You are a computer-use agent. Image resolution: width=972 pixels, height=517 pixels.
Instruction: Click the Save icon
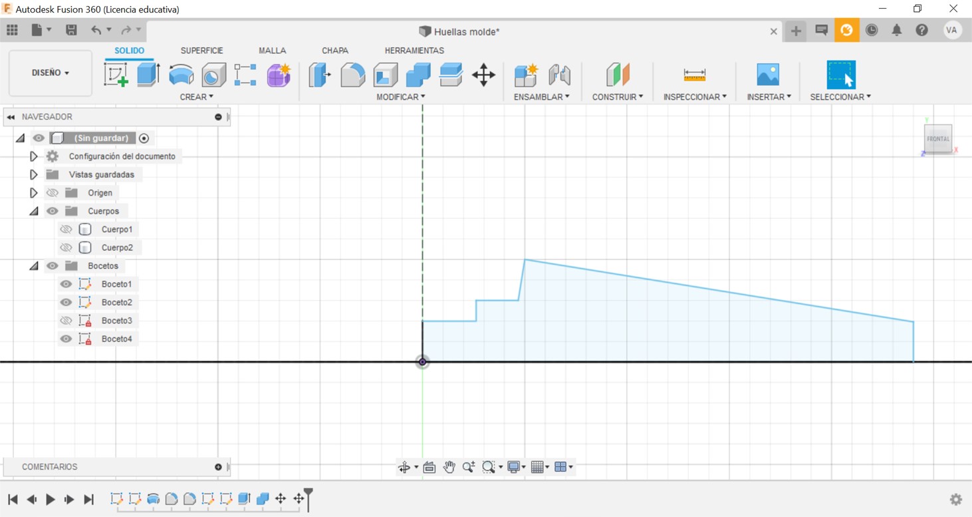click(x=71, y=30)
